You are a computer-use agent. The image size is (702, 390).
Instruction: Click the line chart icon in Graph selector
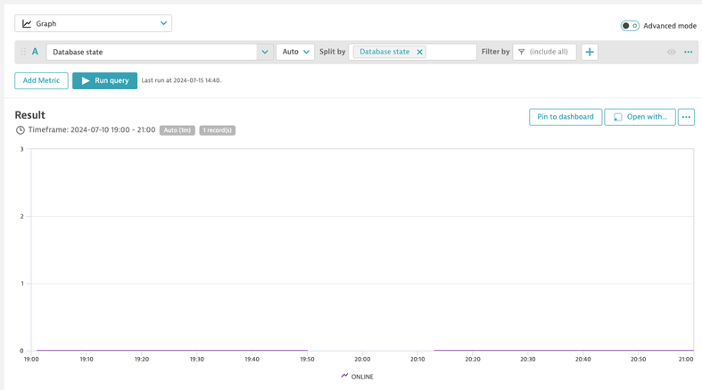27,24
